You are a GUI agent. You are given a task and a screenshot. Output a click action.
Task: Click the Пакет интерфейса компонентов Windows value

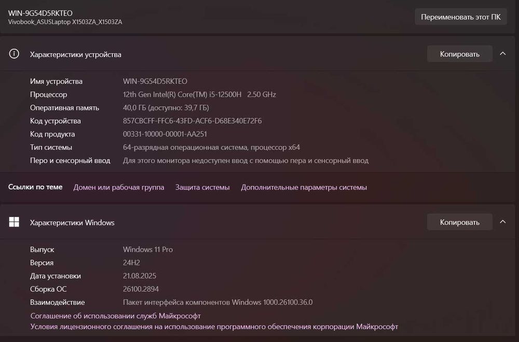[217, 302]
